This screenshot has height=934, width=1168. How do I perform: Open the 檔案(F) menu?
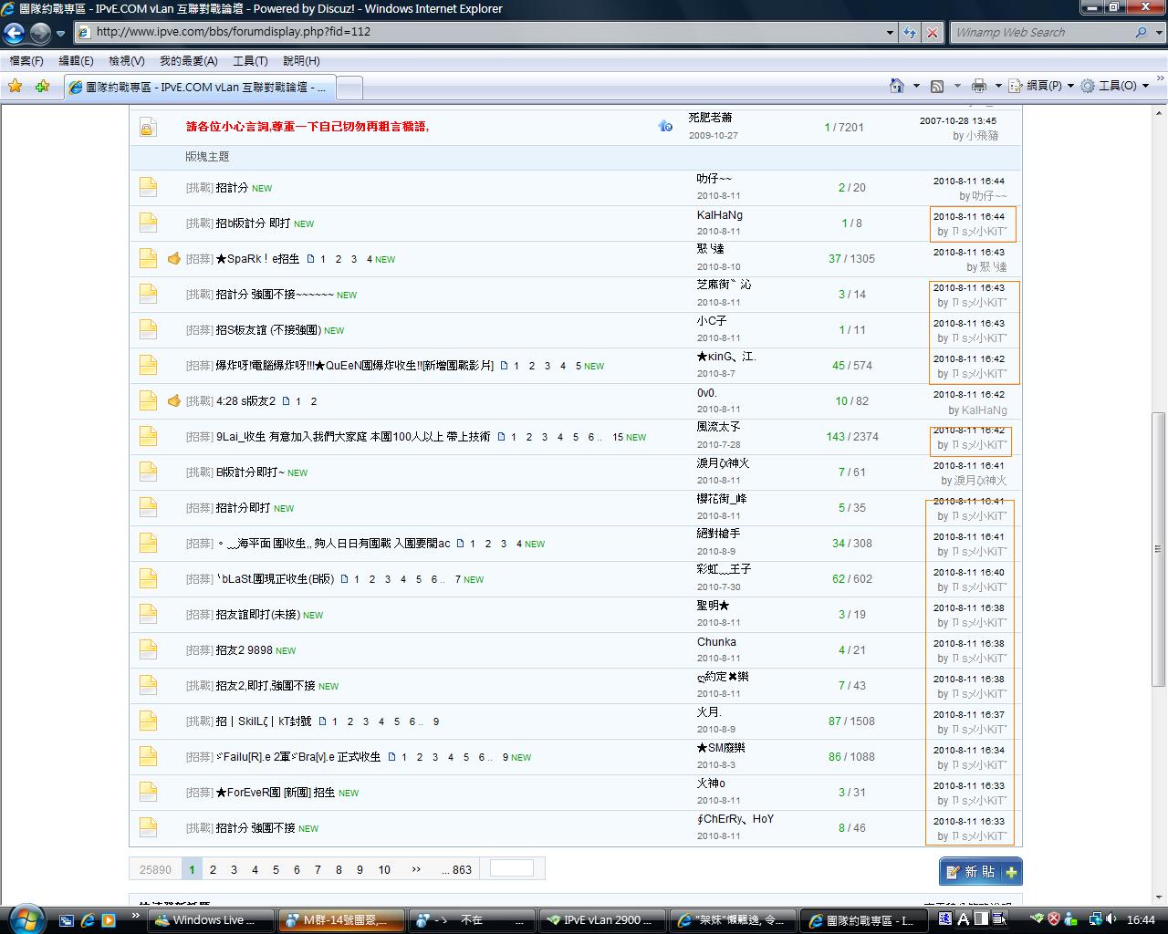click(26, 61)
